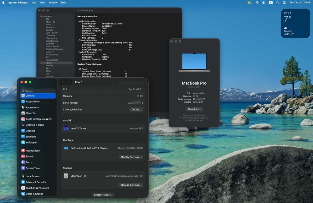
Task: Select Graphics/Displays in System Information sidebar
Action: click(x=54, y=49)
